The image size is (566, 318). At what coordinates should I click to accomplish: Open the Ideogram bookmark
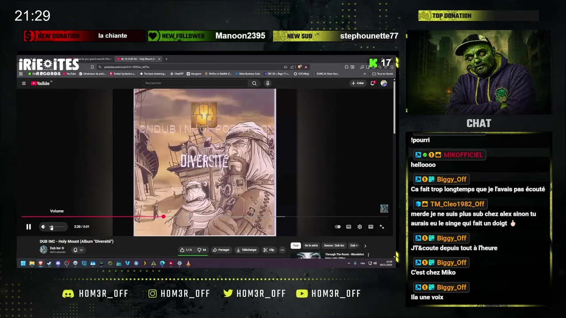[x=194, y=74]
